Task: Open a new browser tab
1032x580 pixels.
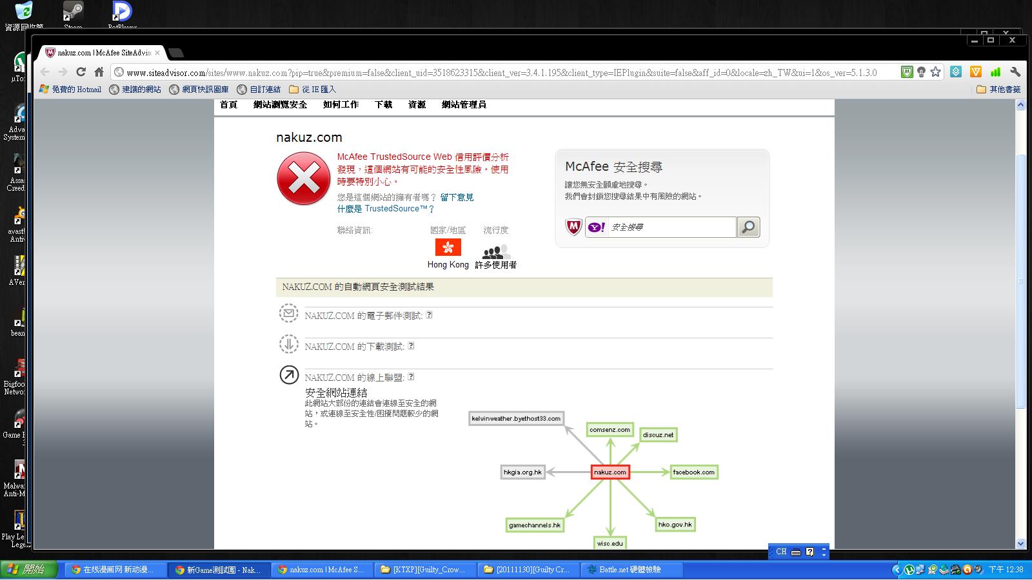Action: [175, 53]
